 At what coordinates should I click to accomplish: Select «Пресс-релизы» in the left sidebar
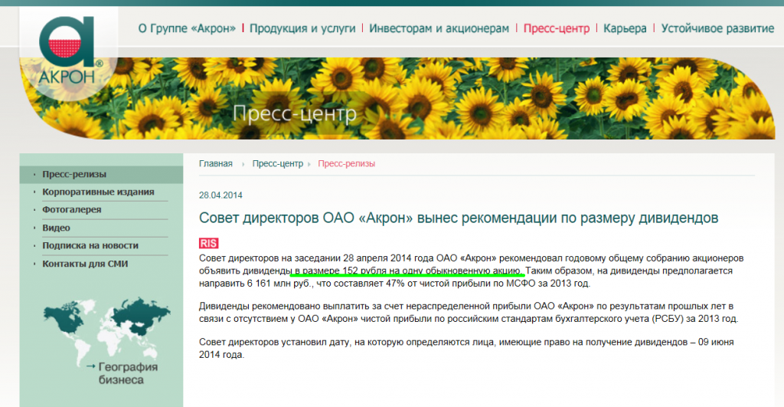[x=74, y=174]
